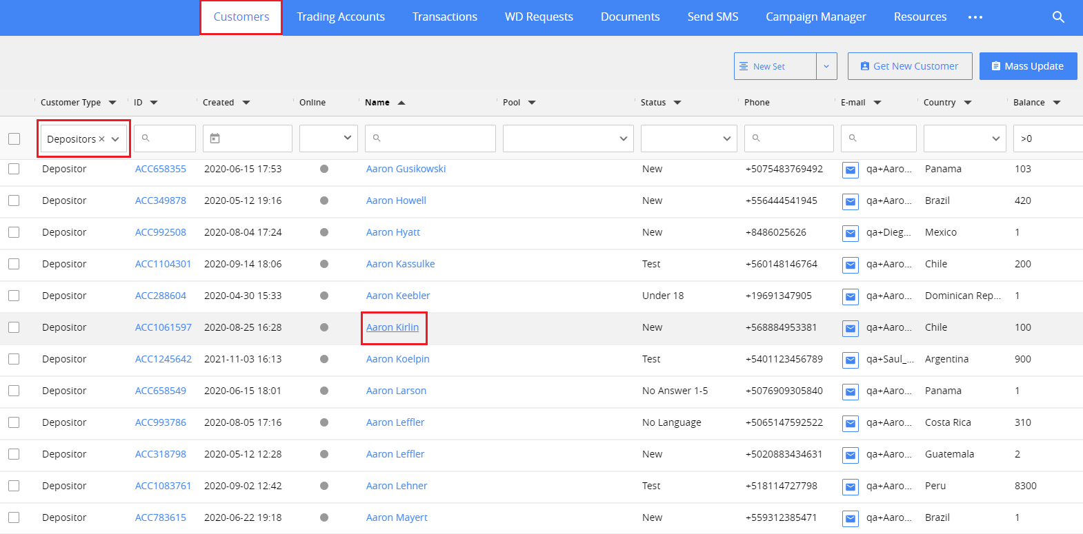
Task: Open account ID link ACC658355
Action: coord(161,169)
